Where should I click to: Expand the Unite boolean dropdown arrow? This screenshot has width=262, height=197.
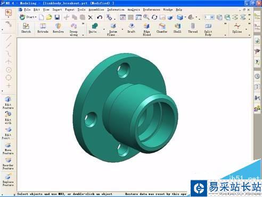click(104, 29)
